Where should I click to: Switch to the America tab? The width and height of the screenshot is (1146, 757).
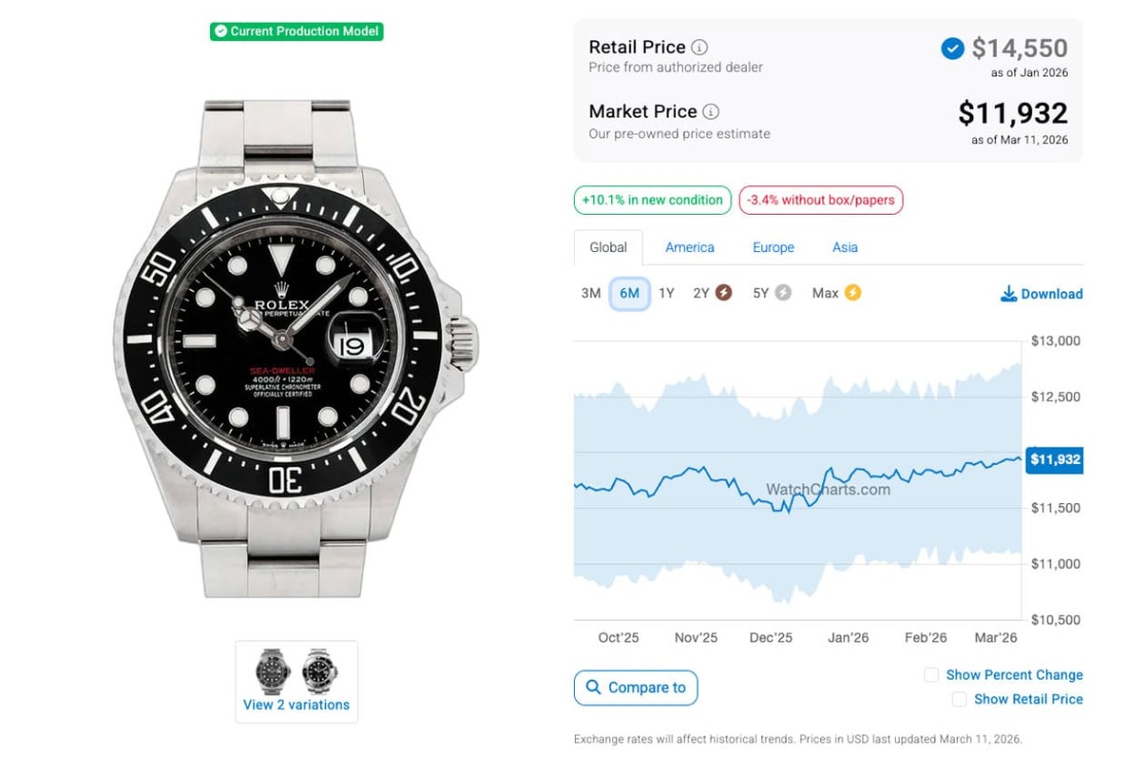point(690,247)
